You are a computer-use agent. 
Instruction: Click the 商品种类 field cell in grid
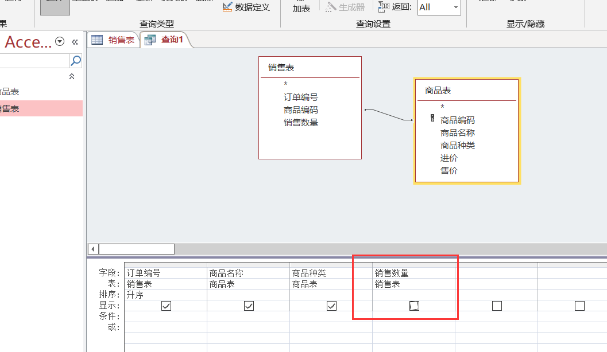pos(331,273)
